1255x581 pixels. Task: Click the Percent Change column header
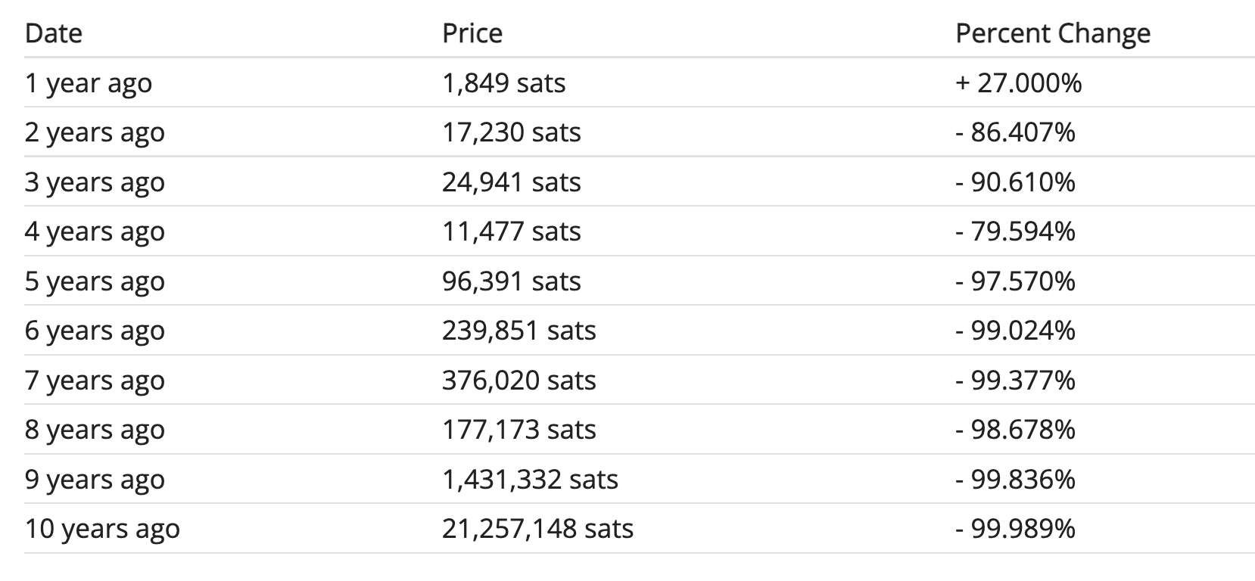pyautogui.click(x=1052, y=33)
